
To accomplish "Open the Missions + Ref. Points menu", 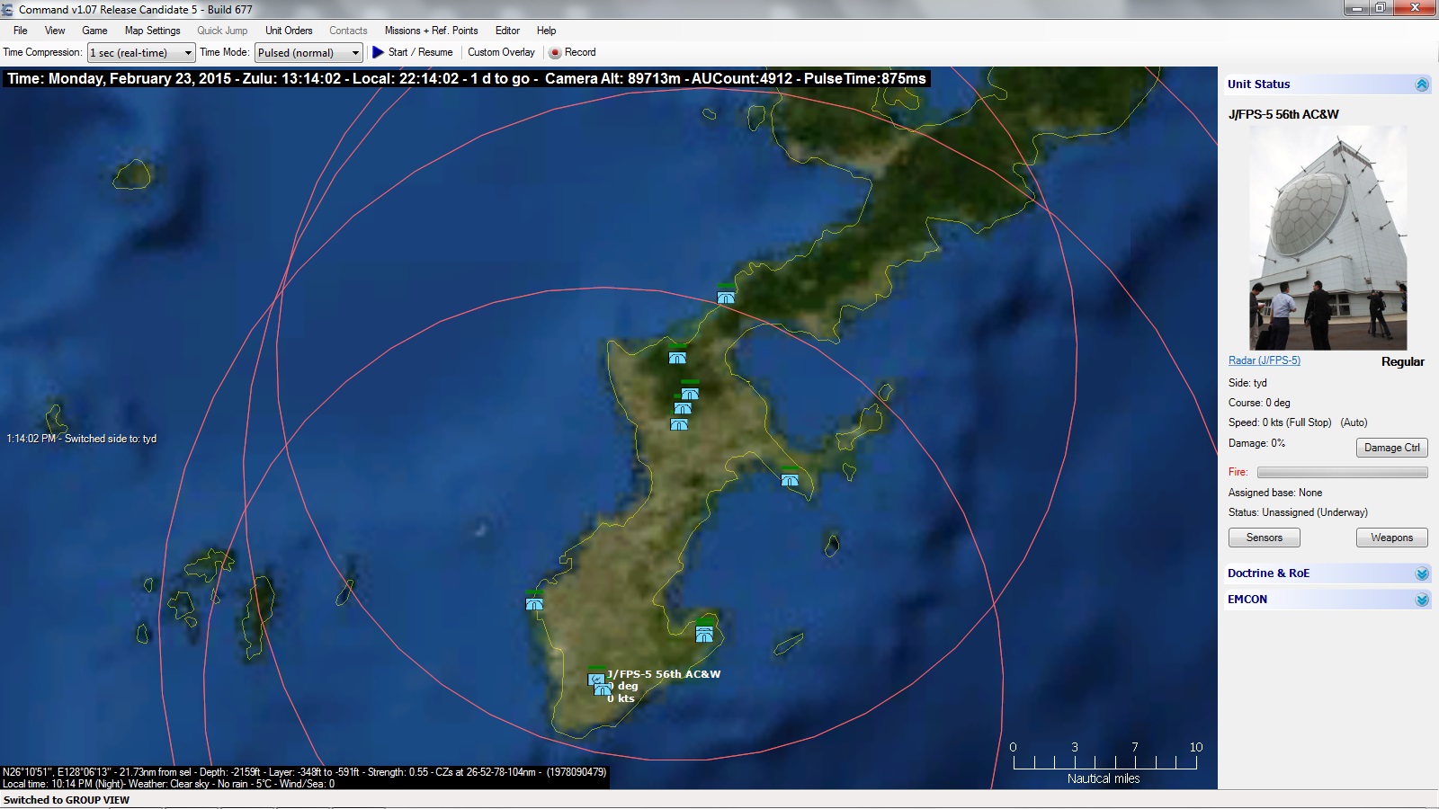I will [432, 31].
